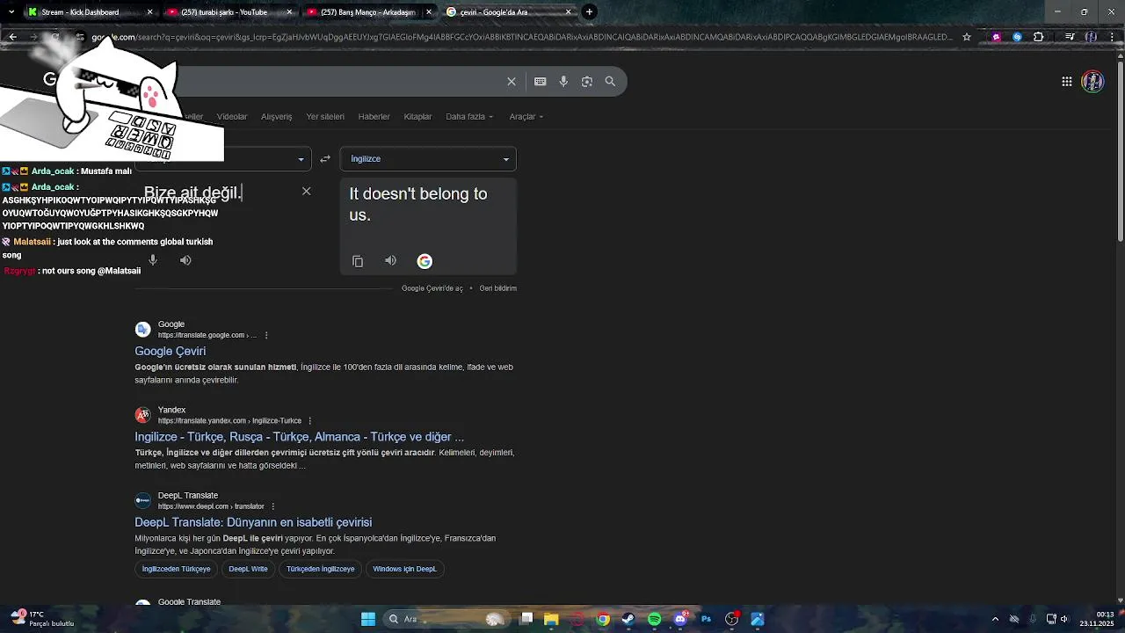
Task: Select the Haberler search filter
Action: [374, 117]
